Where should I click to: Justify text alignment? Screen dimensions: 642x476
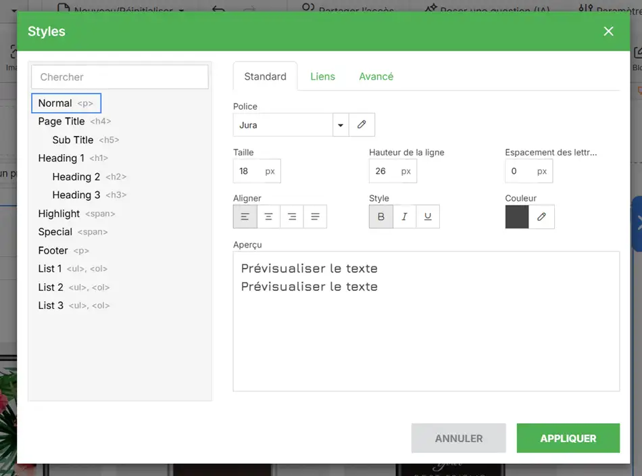click(315, 216)
